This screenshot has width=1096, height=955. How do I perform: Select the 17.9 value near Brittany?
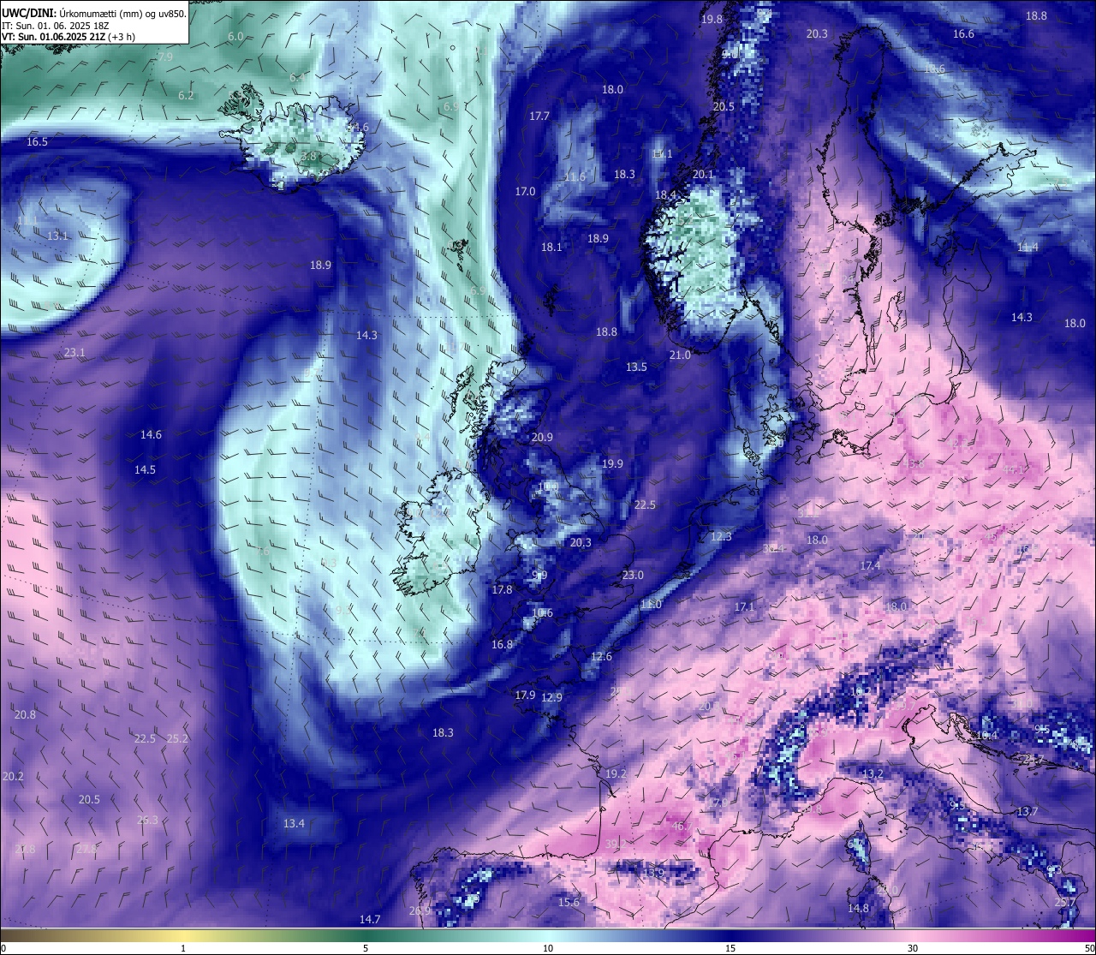[525, 695]
